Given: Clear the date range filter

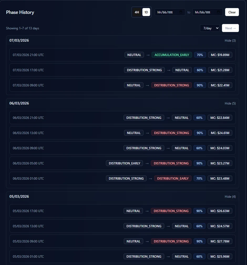Looking at the screenshot, I should point(232,12).
